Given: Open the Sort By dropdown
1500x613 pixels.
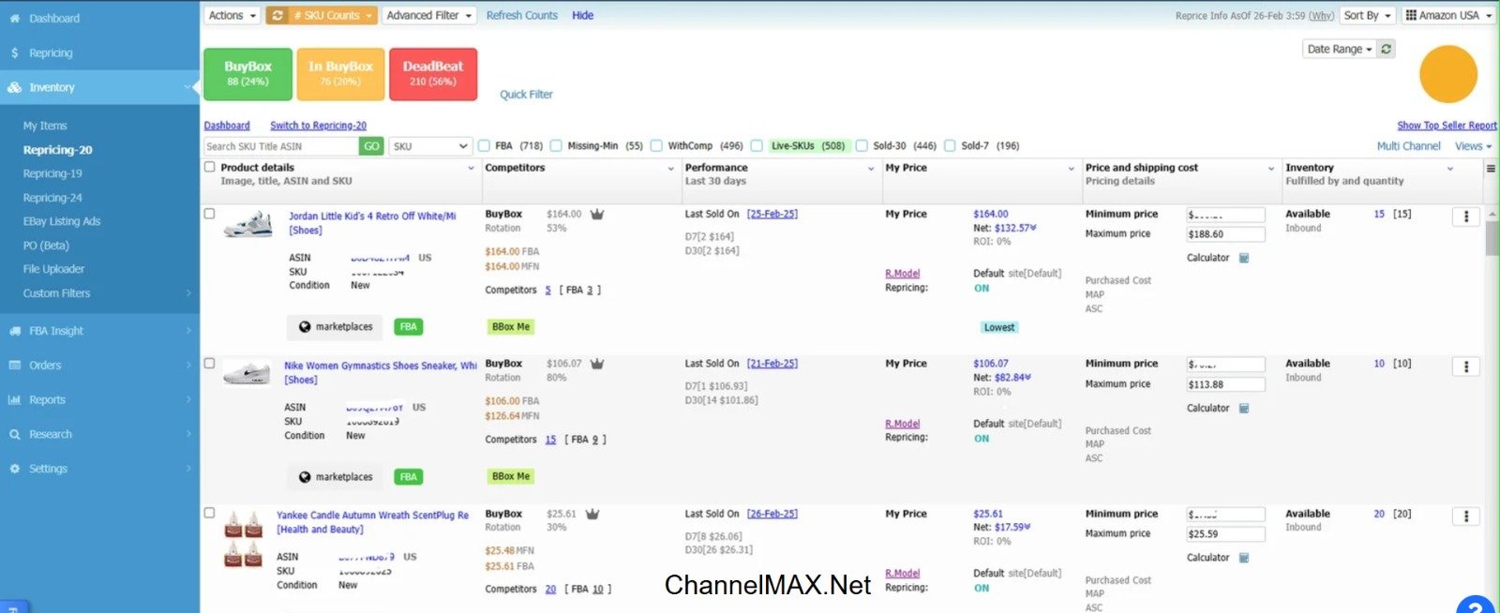Looking at the screenshot, I should (1368, 15).
